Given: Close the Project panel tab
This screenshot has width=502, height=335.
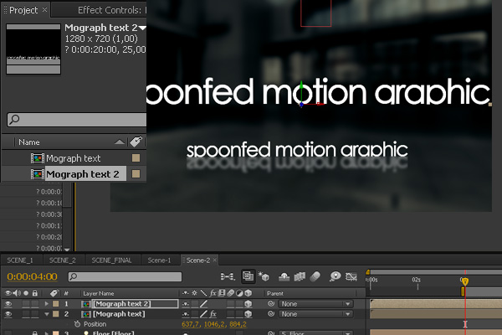Looking at the screenshot, I should [45, 10].
